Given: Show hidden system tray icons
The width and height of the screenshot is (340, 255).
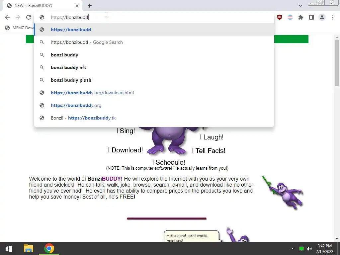Looking at the screenshot, I should point(293,249).
